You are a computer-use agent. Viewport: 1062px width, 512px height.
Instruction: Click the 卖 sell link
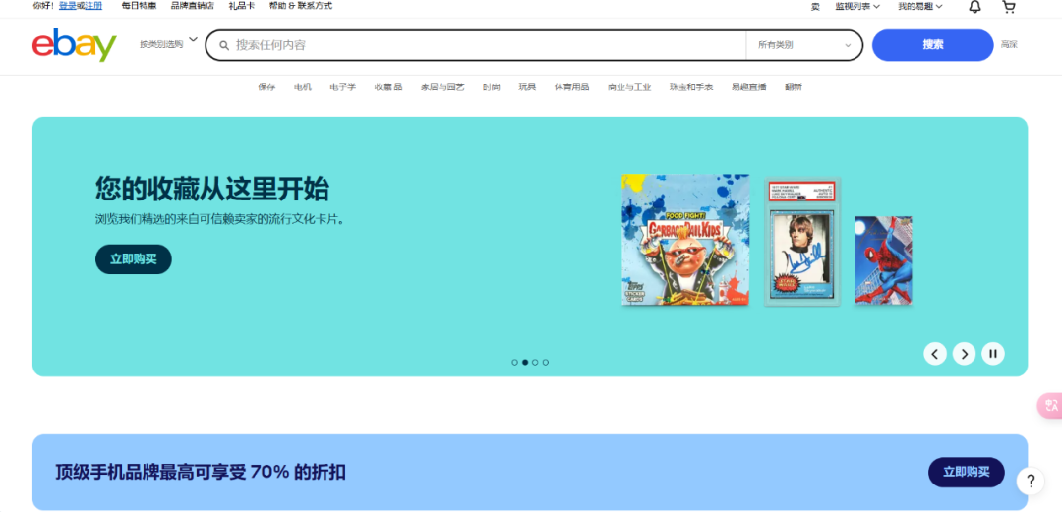[x=815, y=7]
